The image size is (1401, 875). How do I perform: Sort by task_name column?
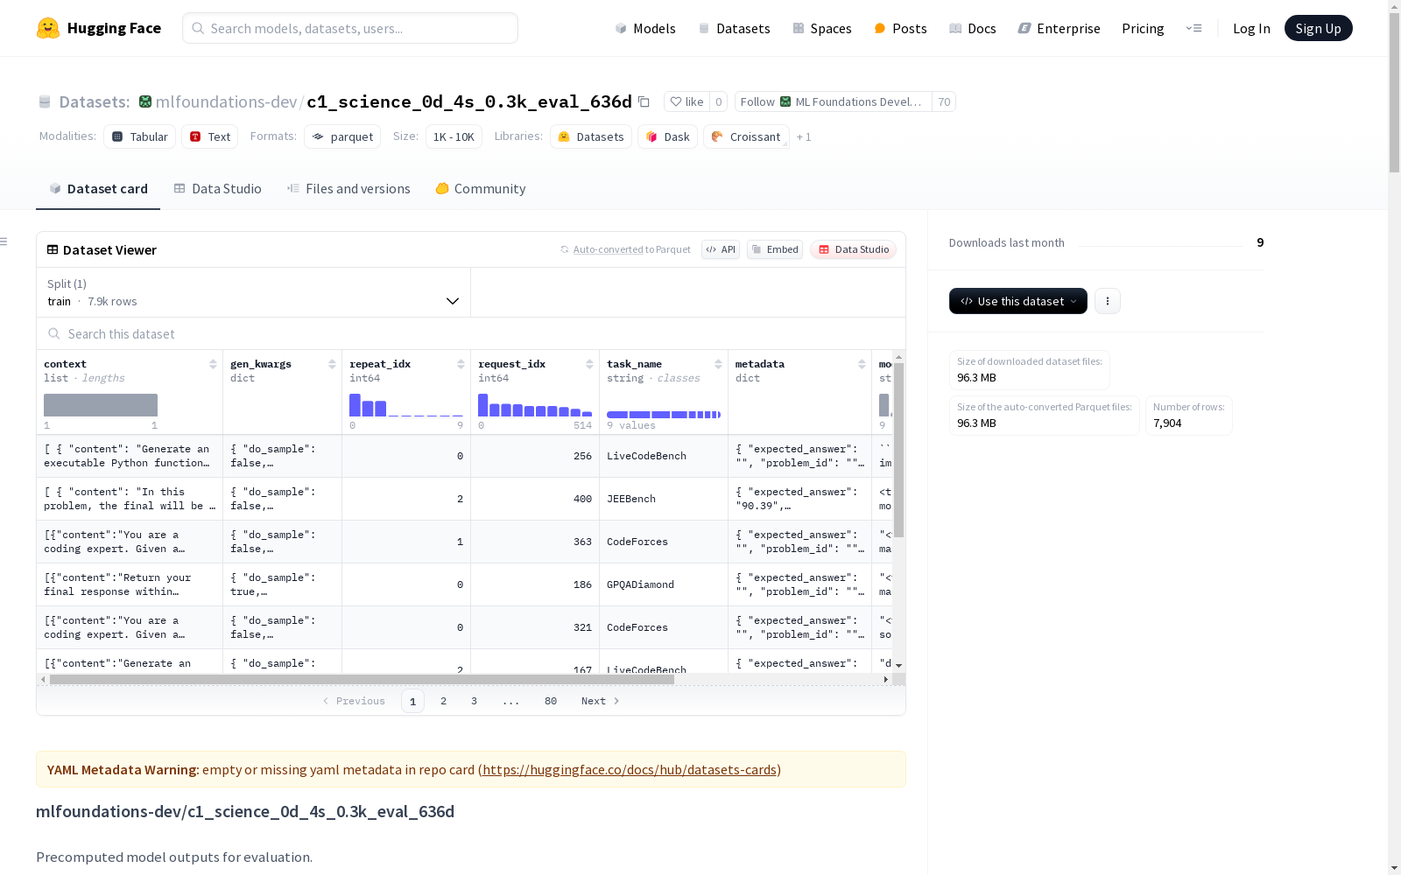(x=718, y=364)
